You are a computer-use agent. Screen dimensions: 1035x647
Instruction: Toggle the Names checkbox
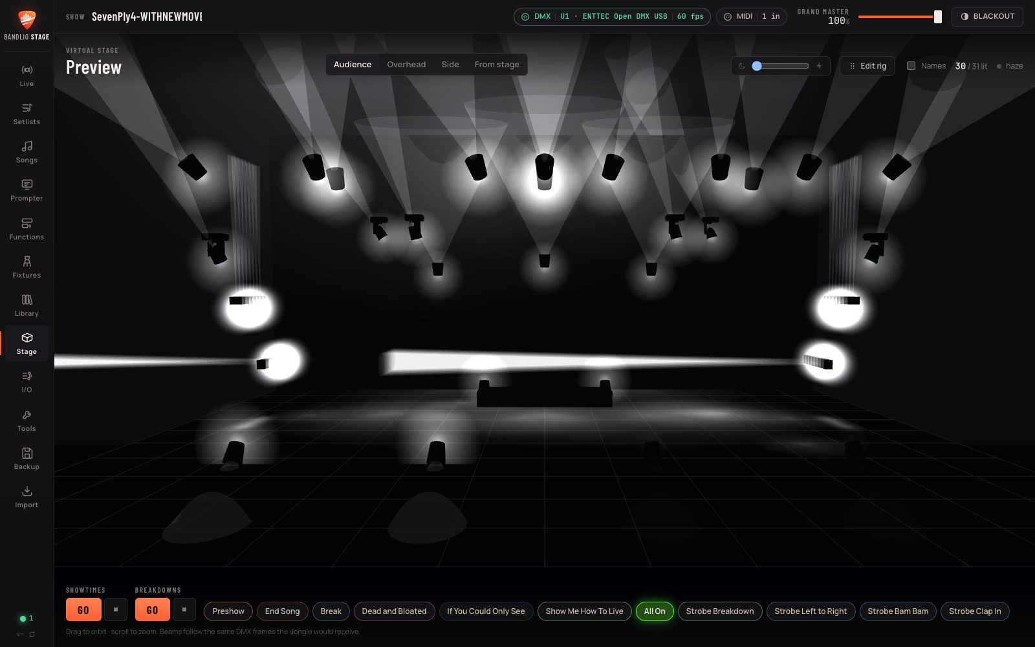pyautogui.click(x=911, y=66)
